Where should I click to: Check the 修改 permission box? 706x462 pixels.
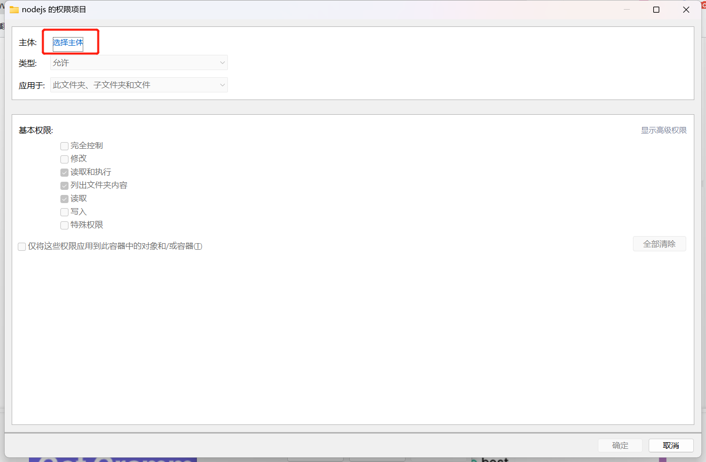pos(64,159)
